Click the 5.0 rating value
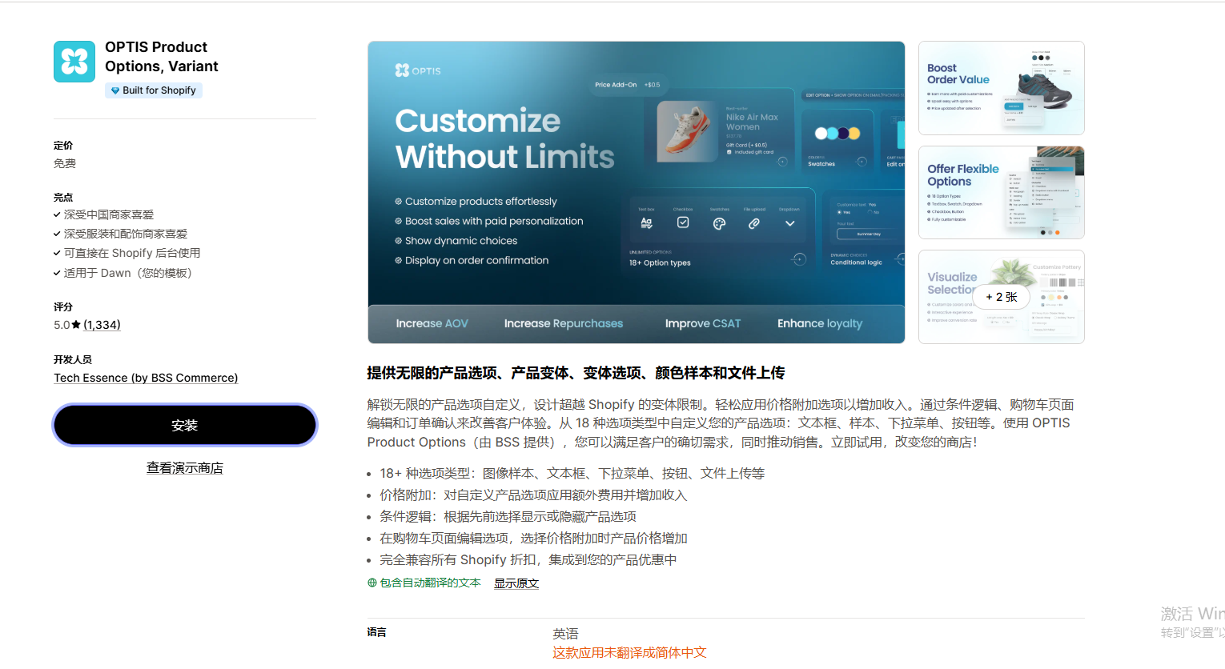Viewport: 1225px width, 669px height. (62, 325)
